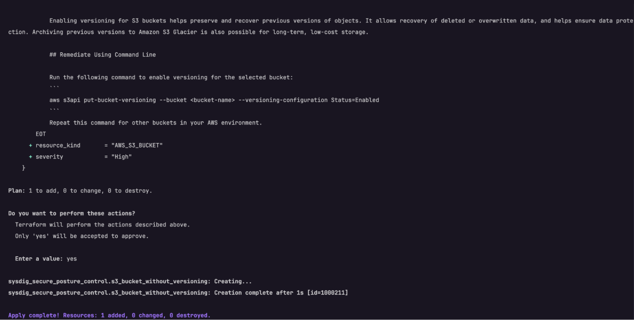This screenshot has height=320, width=634.
Task: Click the green plus before severity
Action: 30,157
